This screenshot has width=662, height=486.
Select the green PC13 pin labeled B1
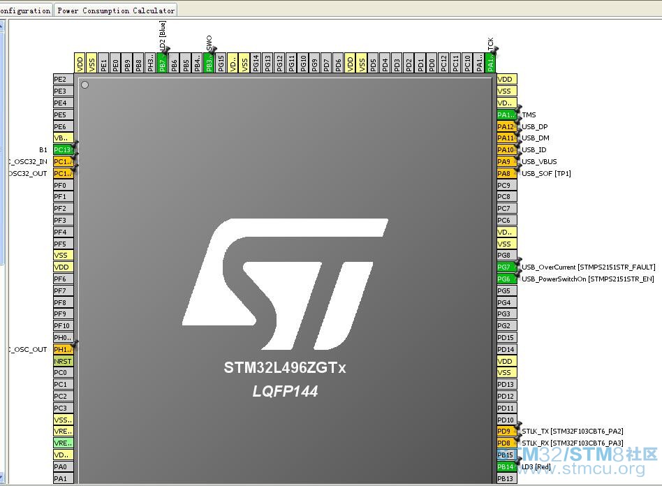[x=63, y=149]
